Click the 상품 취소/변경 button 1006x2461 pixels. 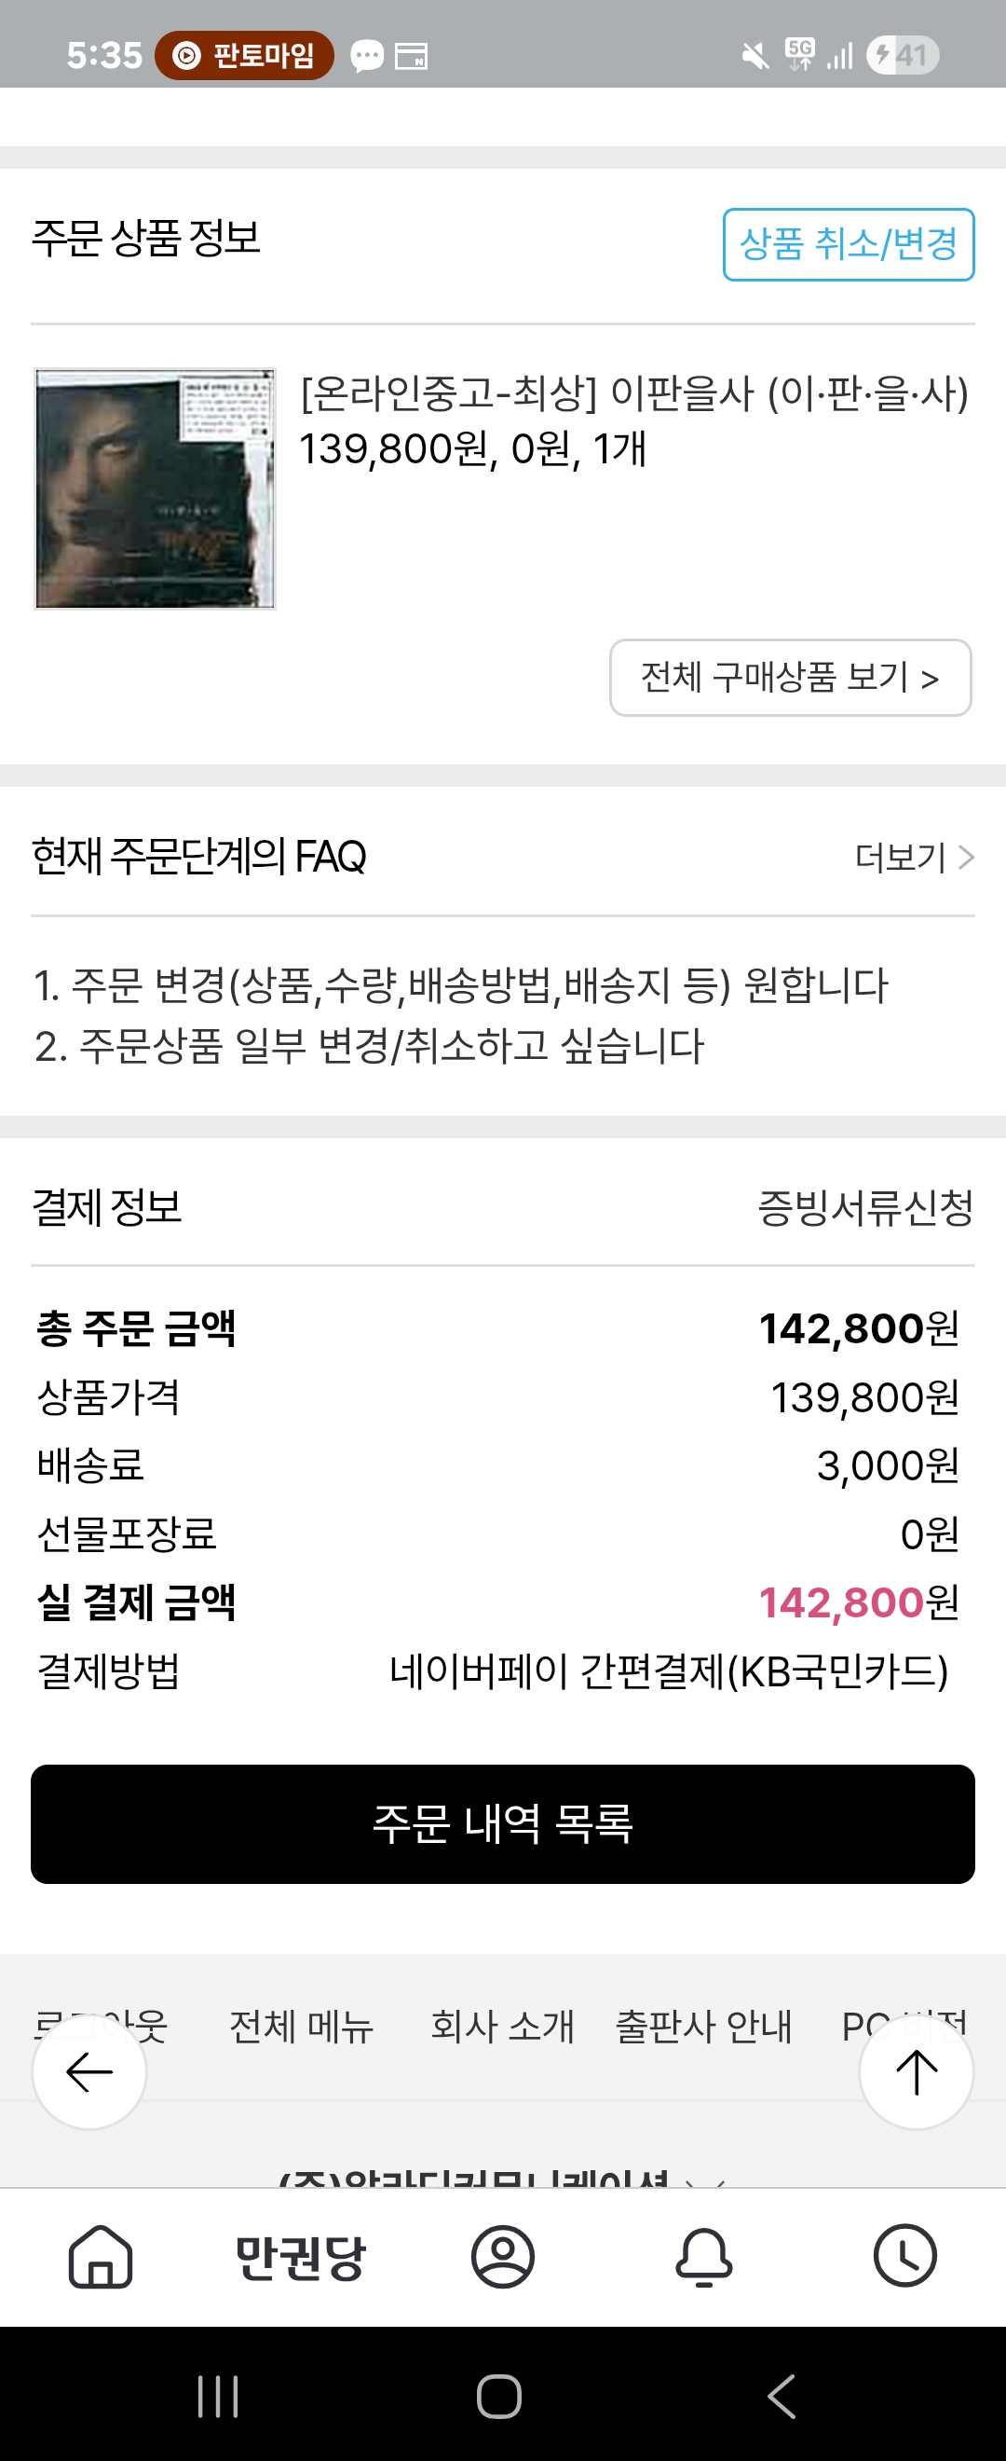click(849, 244)
